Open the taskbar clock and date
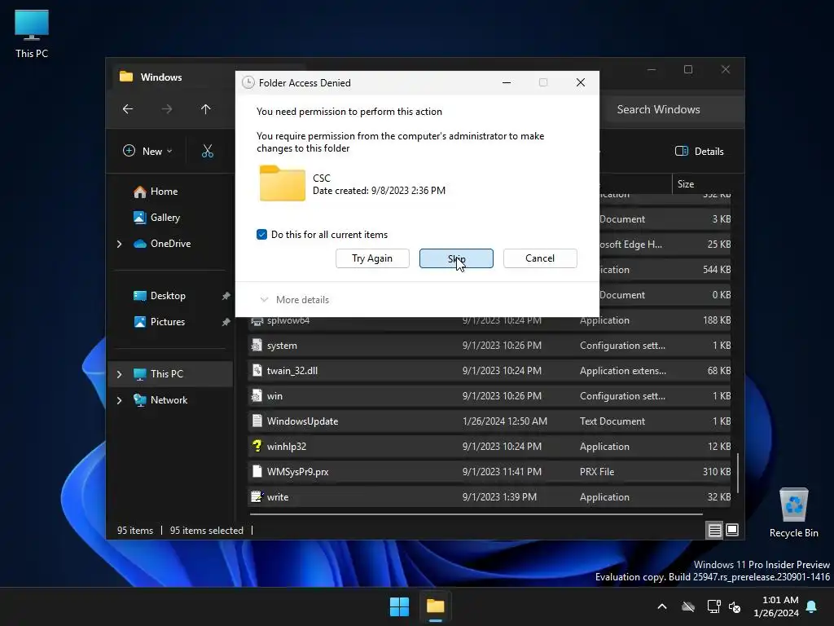The width and height of the screenshot is (834, 626). pyautogui.click(x=776, y=606)
